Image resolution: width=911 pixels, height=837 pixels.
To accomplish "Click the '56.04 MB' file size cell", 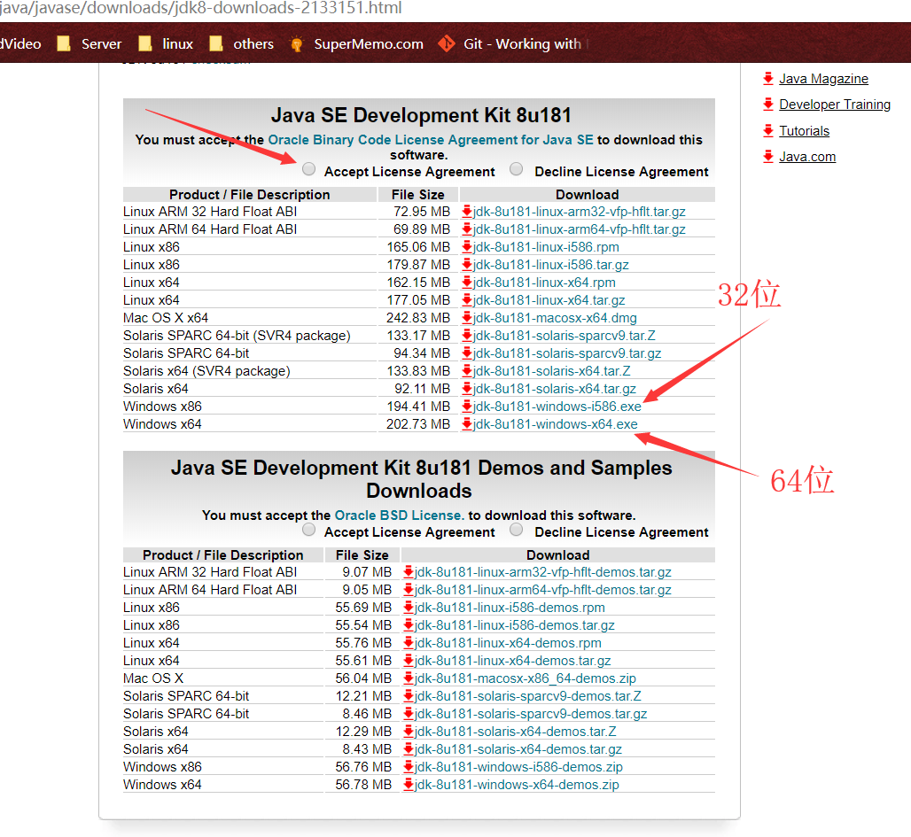I will (x=363, y=678).
